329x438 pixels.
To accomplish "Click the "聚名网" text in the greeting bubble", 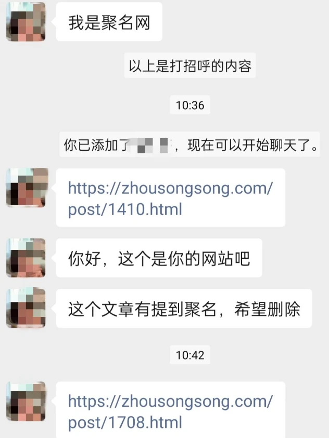I will click(126, 23).
